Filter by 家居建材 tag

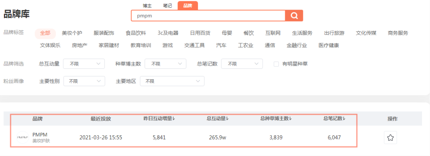tap(109, 45)
